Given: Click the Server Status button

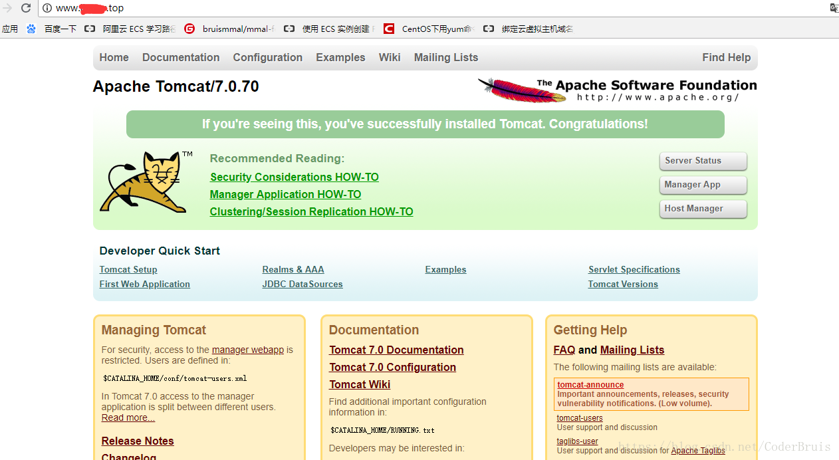Looking at the screenshot, I should tap(703, 161).
